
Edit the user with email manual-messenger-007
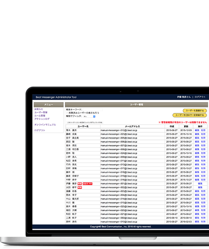(x=197, y=146)
